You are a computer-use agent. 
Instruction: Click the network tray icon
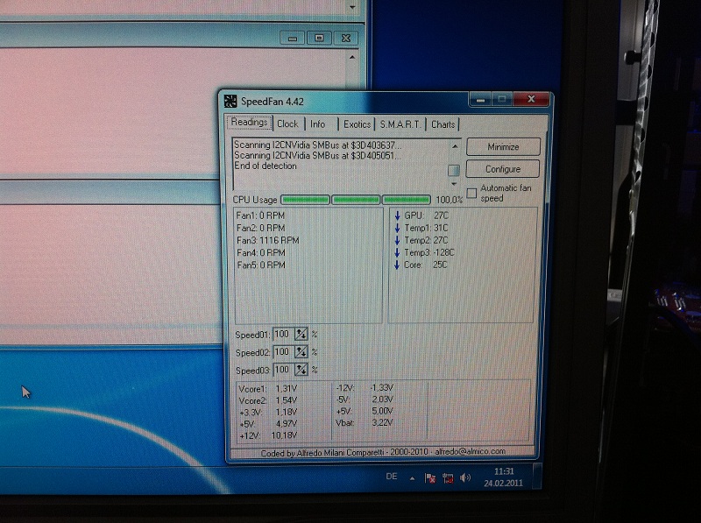(x=448, y=478)
